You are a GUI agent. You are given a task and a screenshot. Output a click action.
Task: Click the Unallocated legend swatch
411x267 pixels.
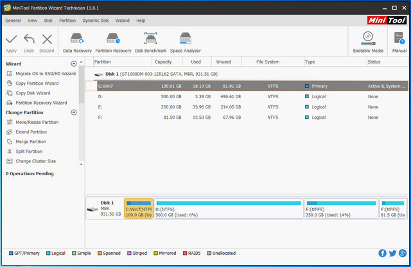coord(209,253)
